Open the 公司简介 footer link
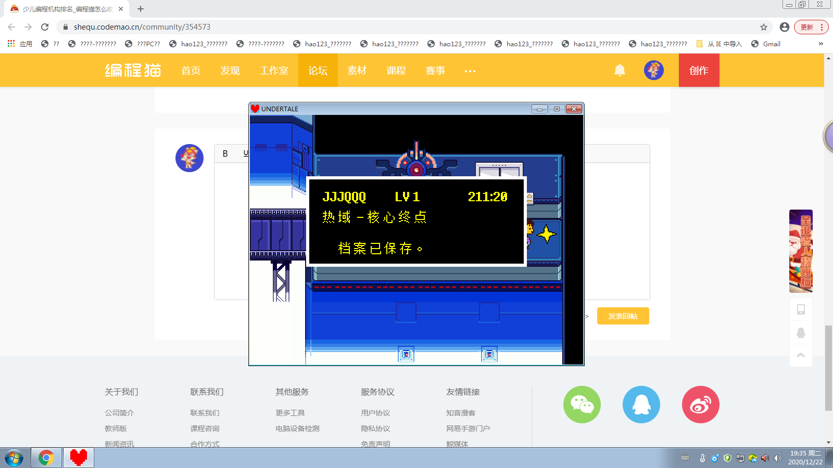Viewport: 833px width, 468px height. 119,413
